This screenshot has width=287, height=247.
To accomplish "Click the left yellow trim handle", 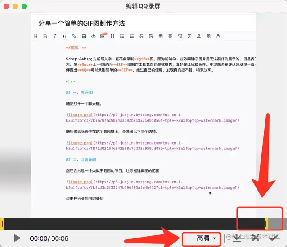I will pos(2,224).
